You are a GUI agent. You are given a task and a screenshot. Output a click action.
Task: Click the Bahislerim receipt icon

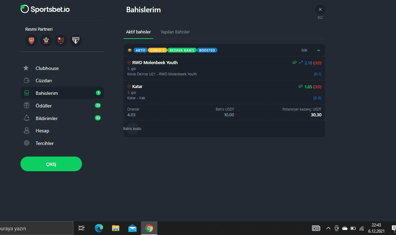(27, 93)
